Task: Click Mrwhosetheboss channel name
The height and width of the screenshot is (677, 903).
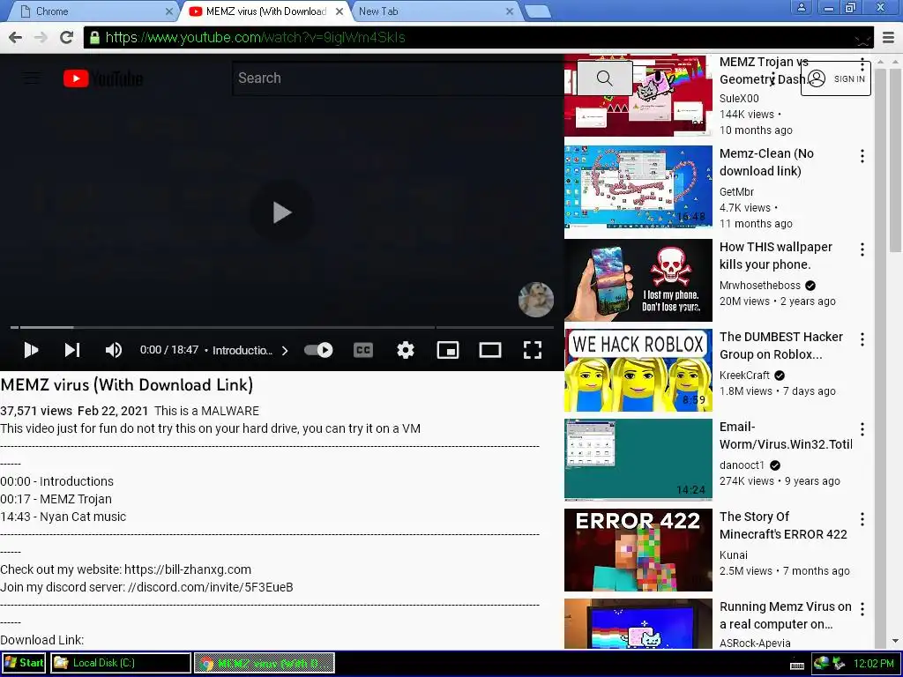Action: 759,286
